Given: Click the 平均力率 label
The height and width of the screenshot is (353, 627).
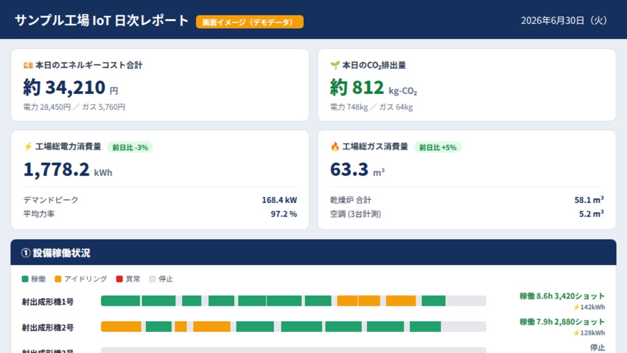Looking at the screenshot, I should [39, 214].
